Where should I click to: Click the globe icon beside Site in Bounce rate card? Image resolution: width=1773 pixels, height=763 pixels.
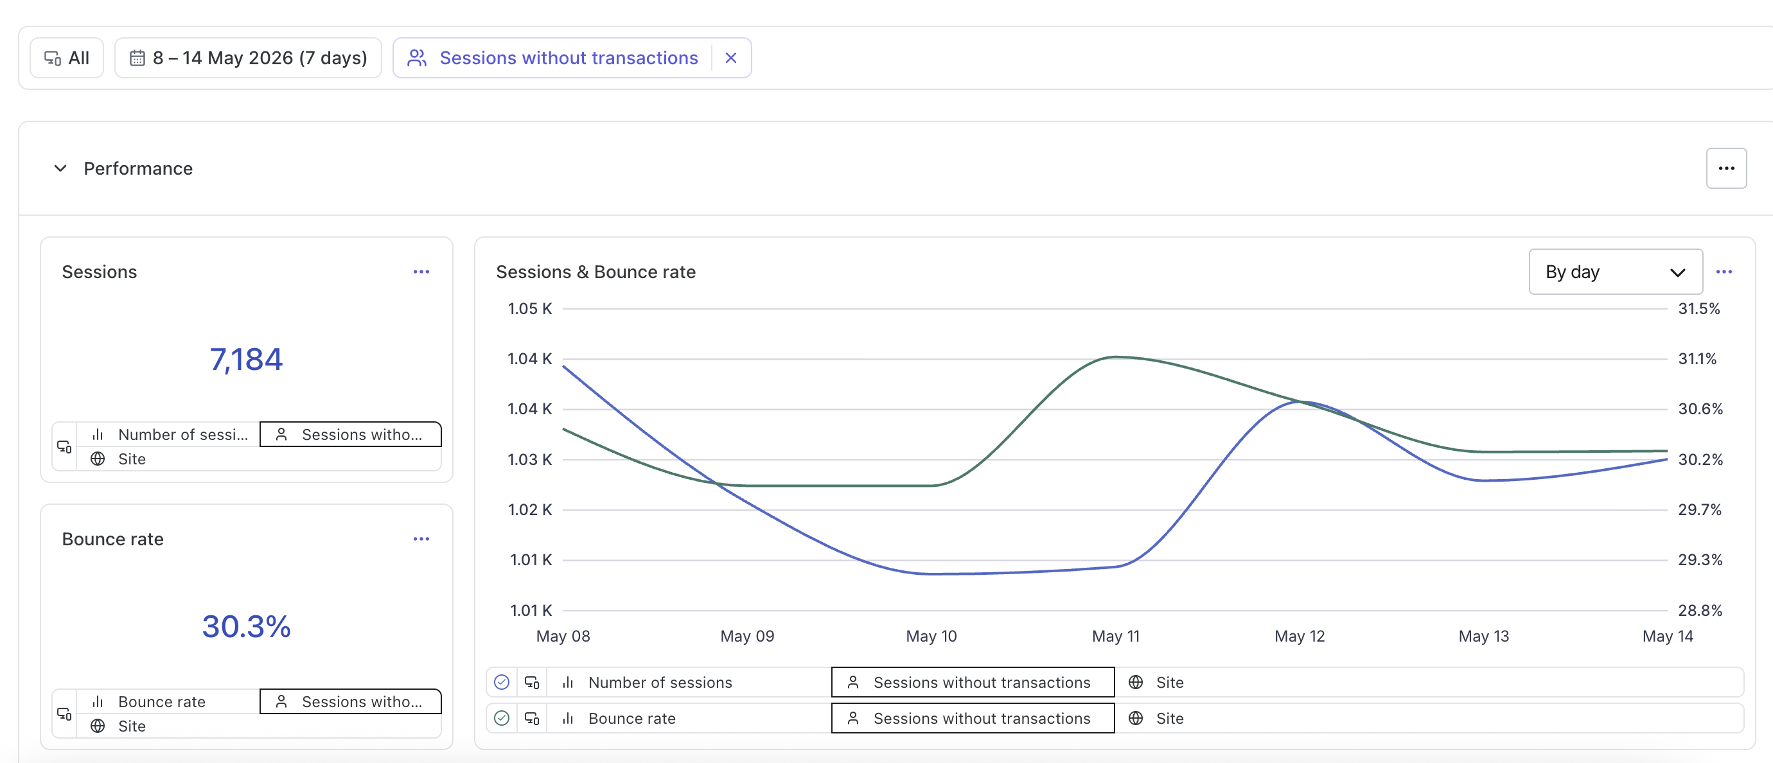click(x=98, y=725)
